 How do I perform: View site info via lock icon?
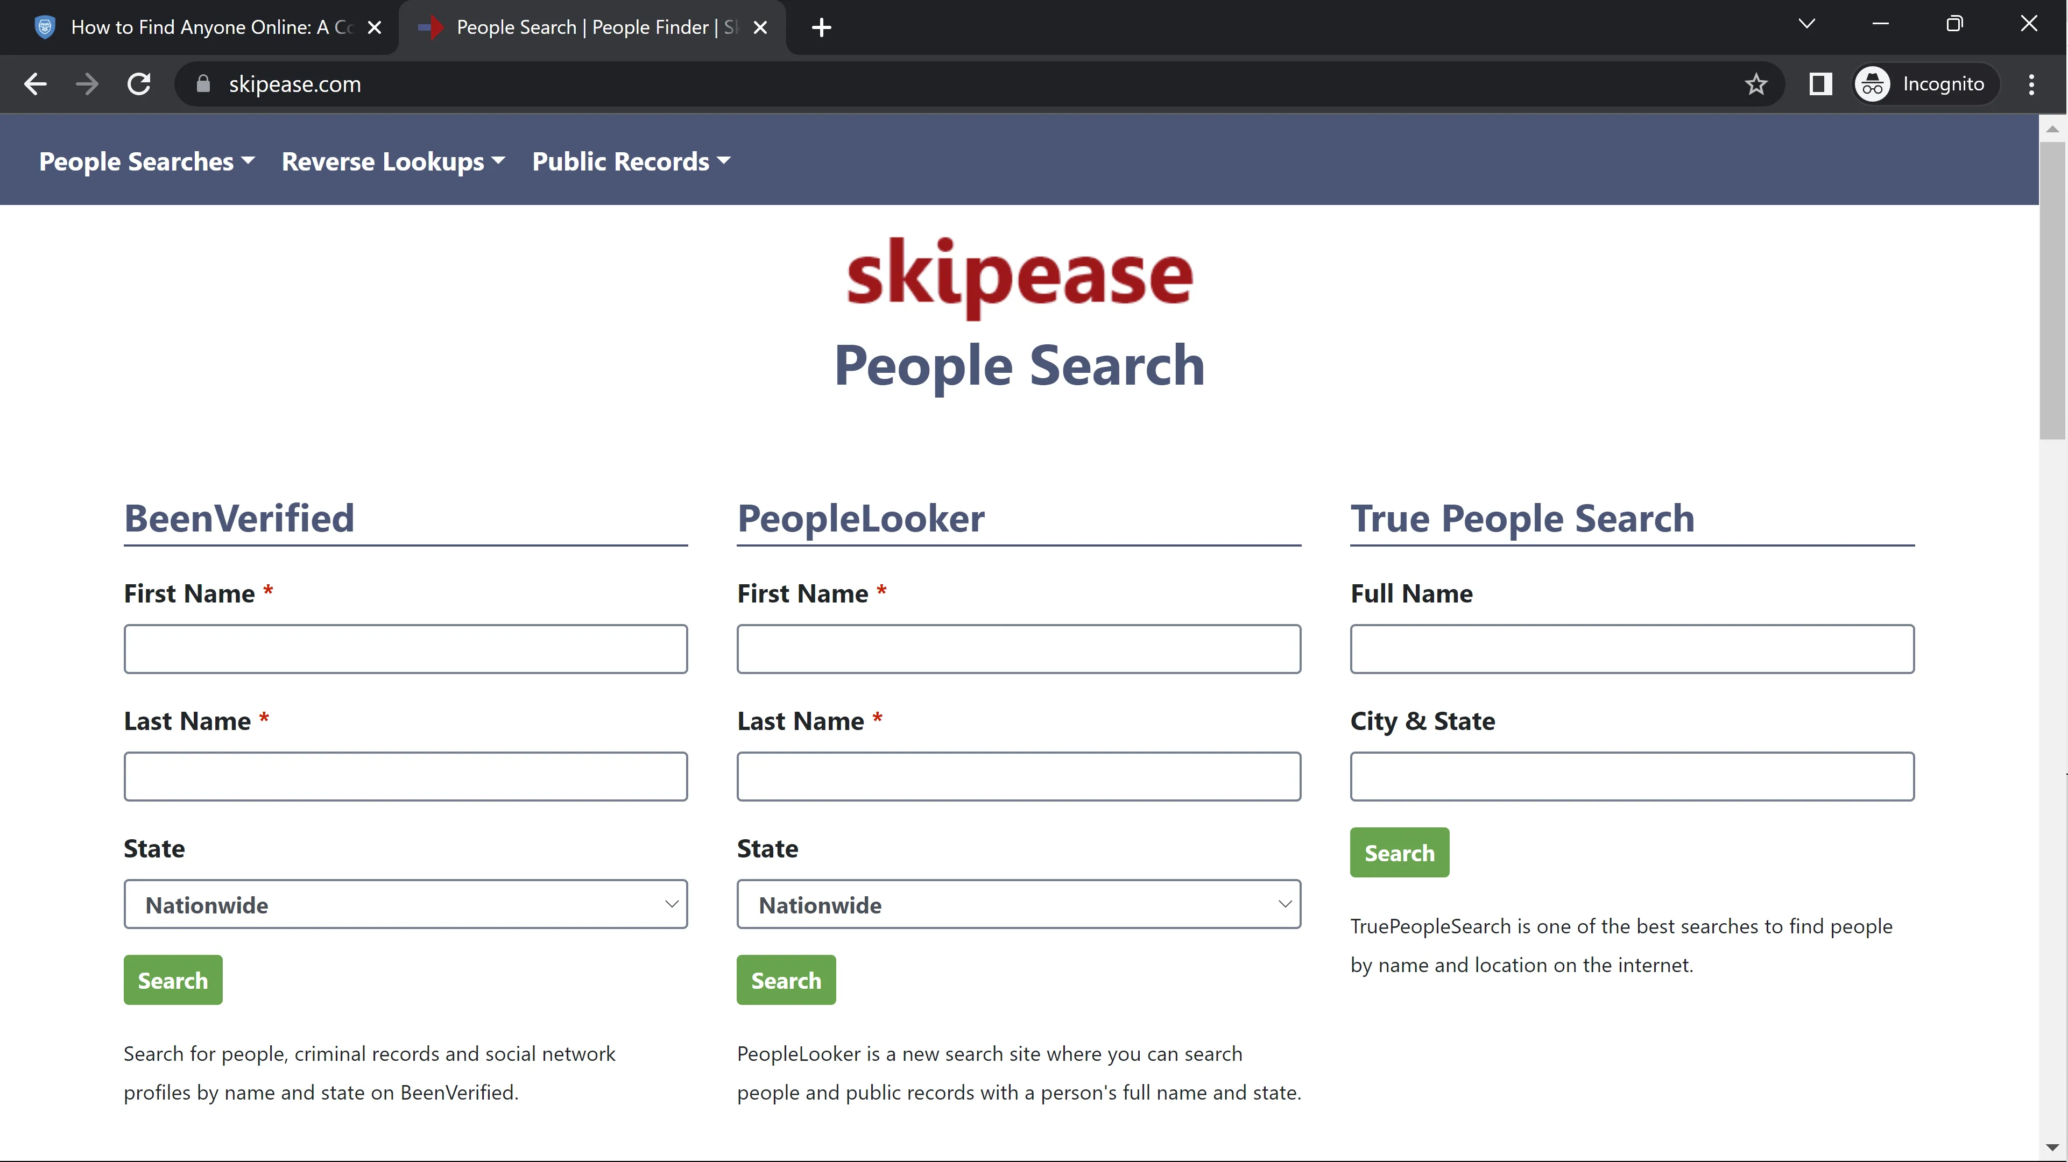click(x=203, y=84)
